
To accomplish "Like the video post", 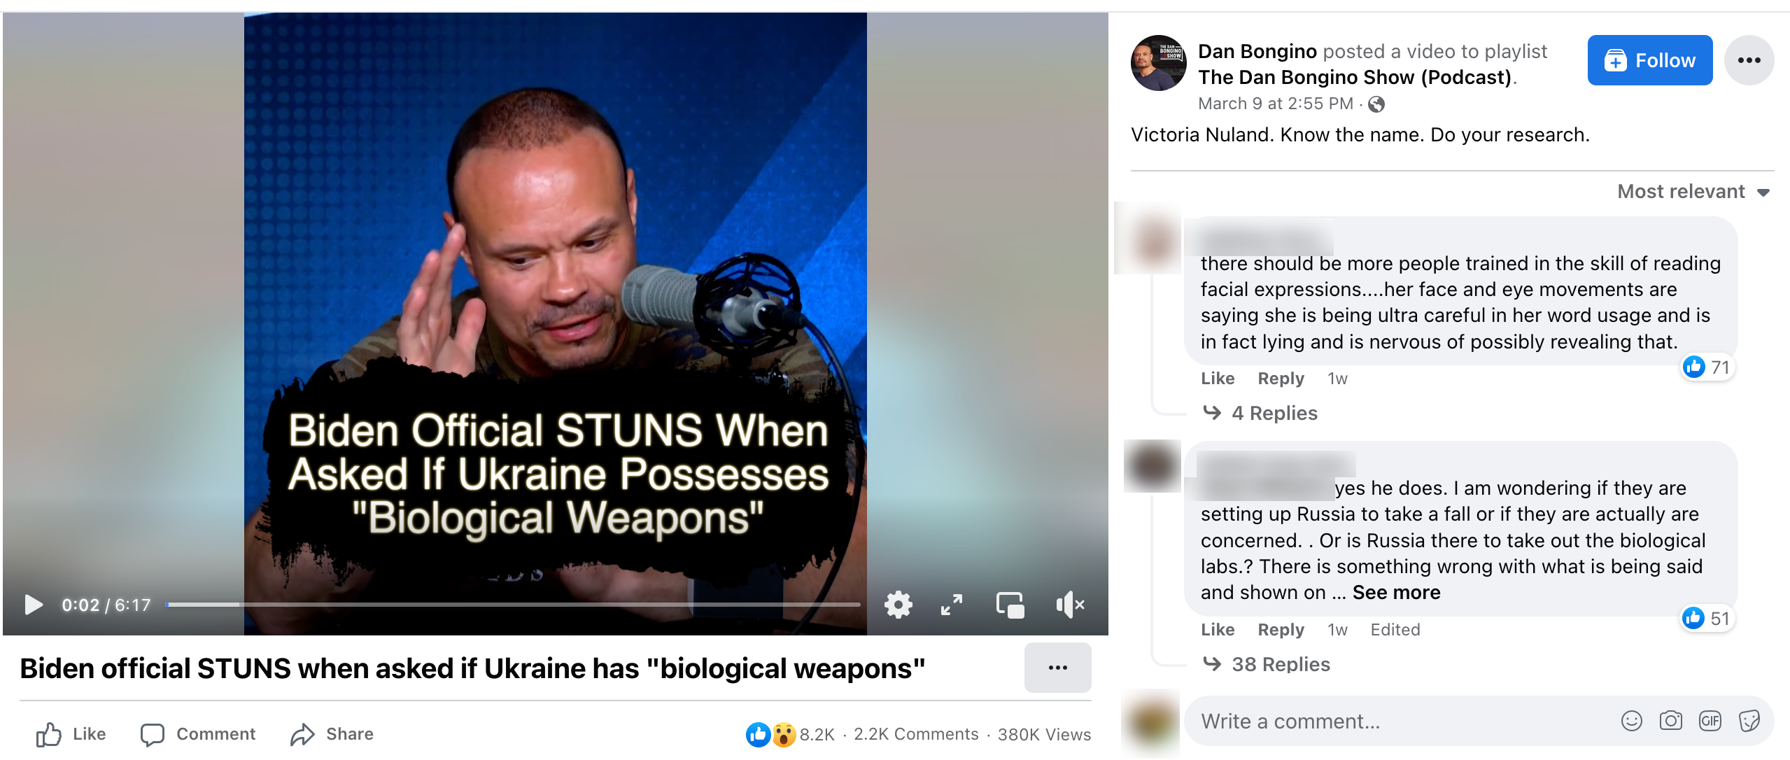I will coord(71,734).
